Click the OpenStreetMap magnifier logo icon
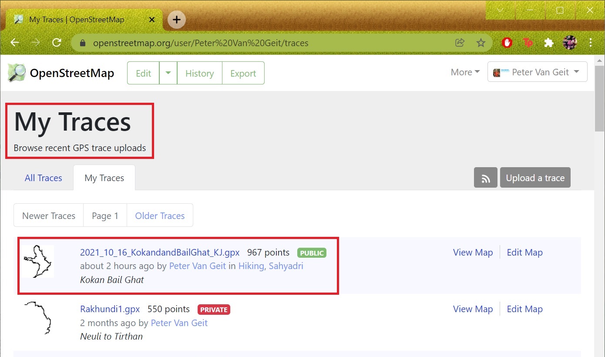This screenshot has height=357, width=605. point(17,73)
